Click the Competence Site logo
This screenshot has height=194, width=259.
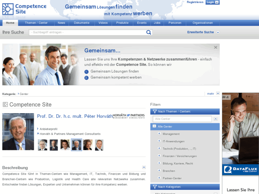coord(24,9)
